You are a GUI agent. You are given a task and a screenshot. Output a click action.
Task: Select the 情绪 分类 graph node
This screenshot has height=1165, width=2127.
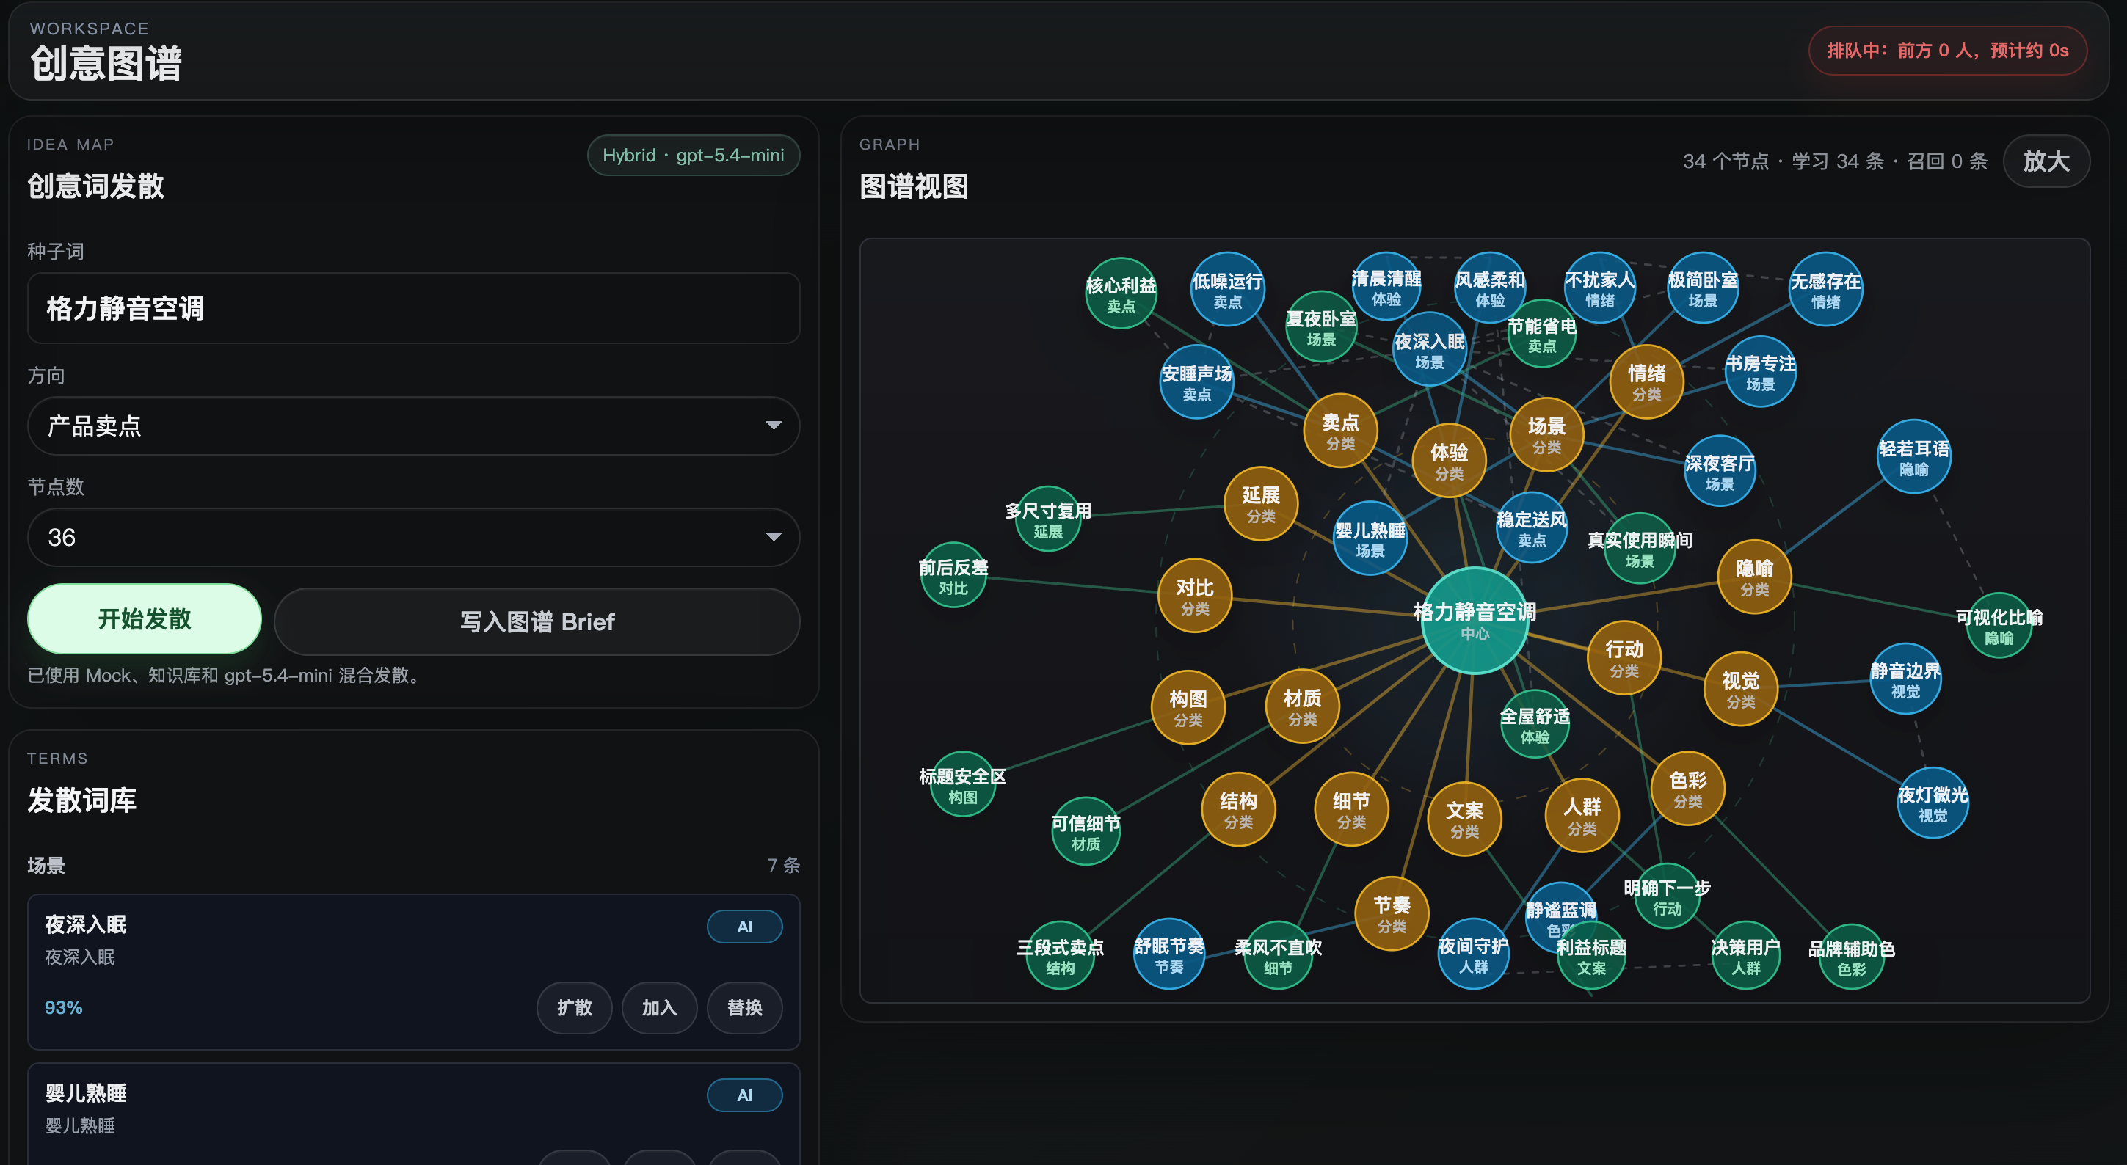[1646, 382]
